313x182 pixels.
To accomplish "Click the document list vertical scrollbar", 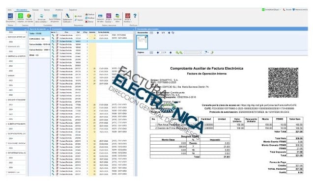I will pyautogui.click(x=134, y=104).
